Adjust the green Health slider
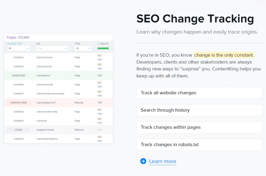Viewport: 266px width, 176px height. pos(104,48)
